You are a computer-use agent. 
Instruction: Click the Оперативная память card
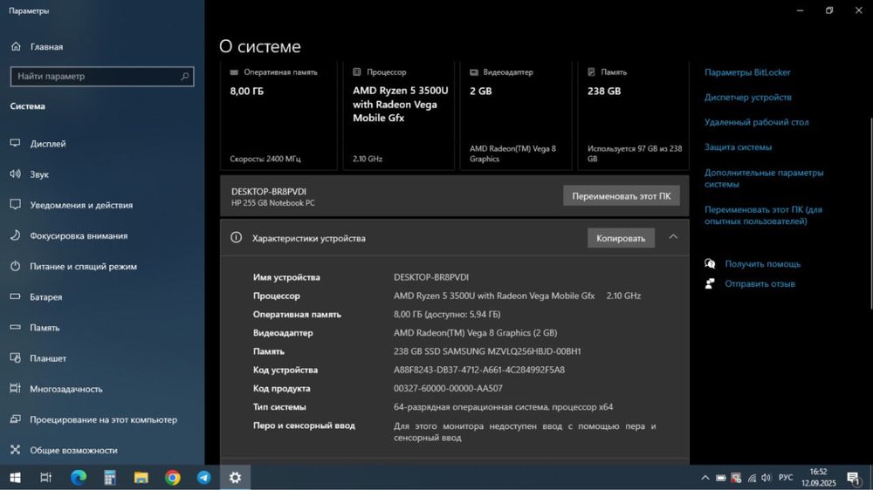278,115
